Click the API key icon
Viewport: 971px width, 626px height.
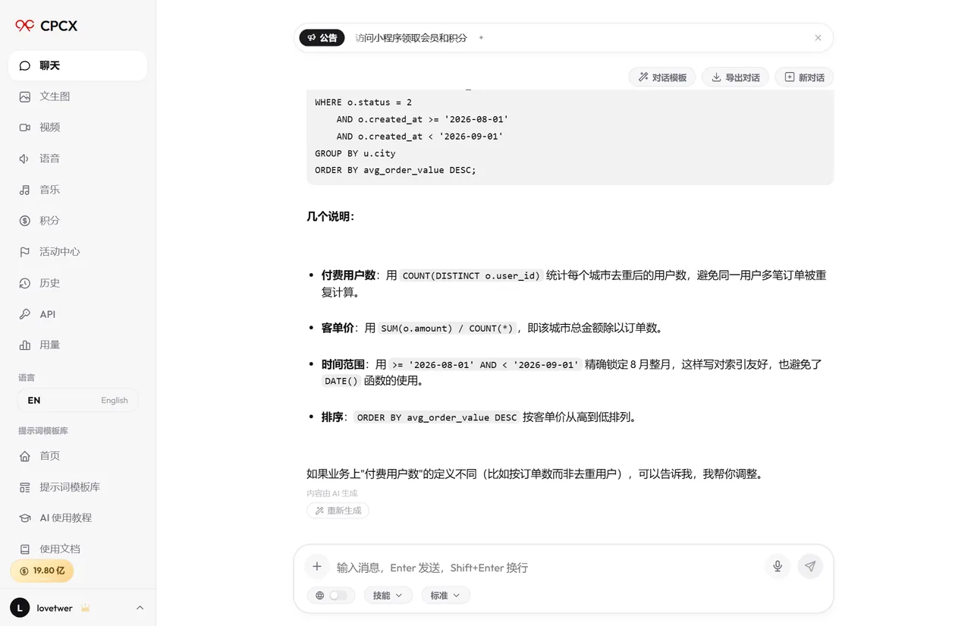click(x=25, y=314)
